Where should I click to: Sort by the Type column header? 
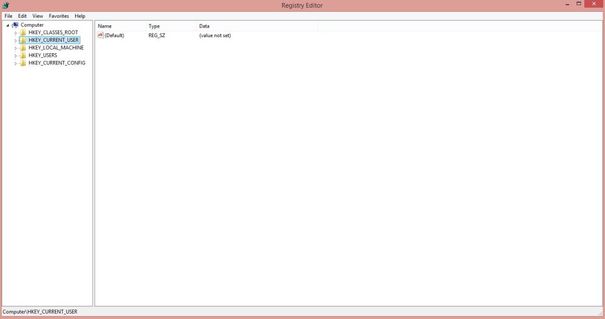point(171,26)
